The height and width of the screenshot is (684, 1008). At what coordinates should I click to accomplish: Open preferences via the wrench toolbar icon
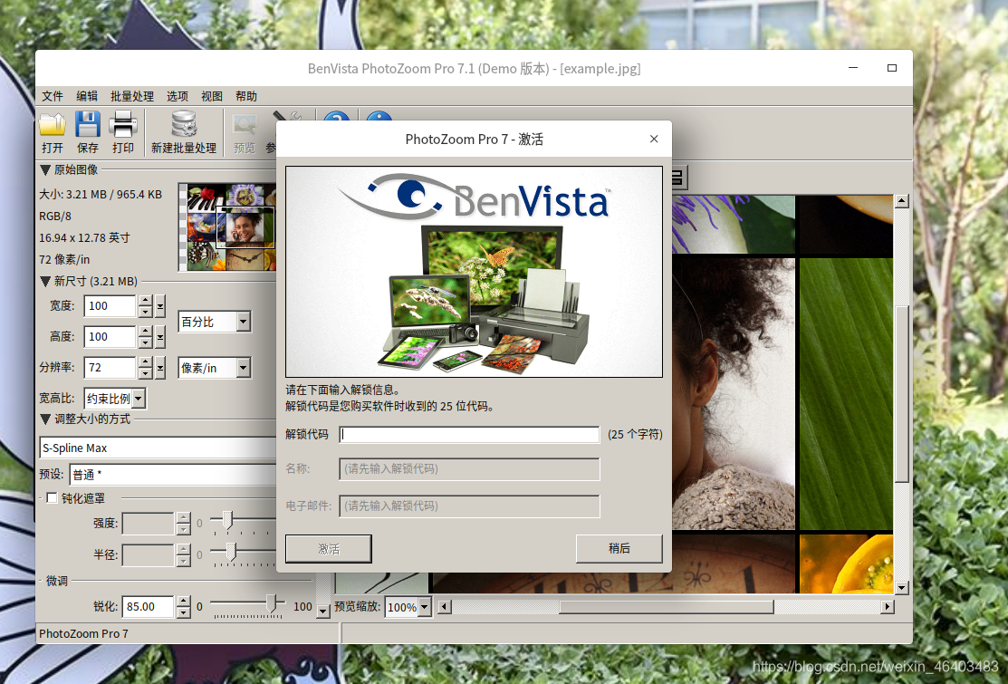[x=287, y=117]
